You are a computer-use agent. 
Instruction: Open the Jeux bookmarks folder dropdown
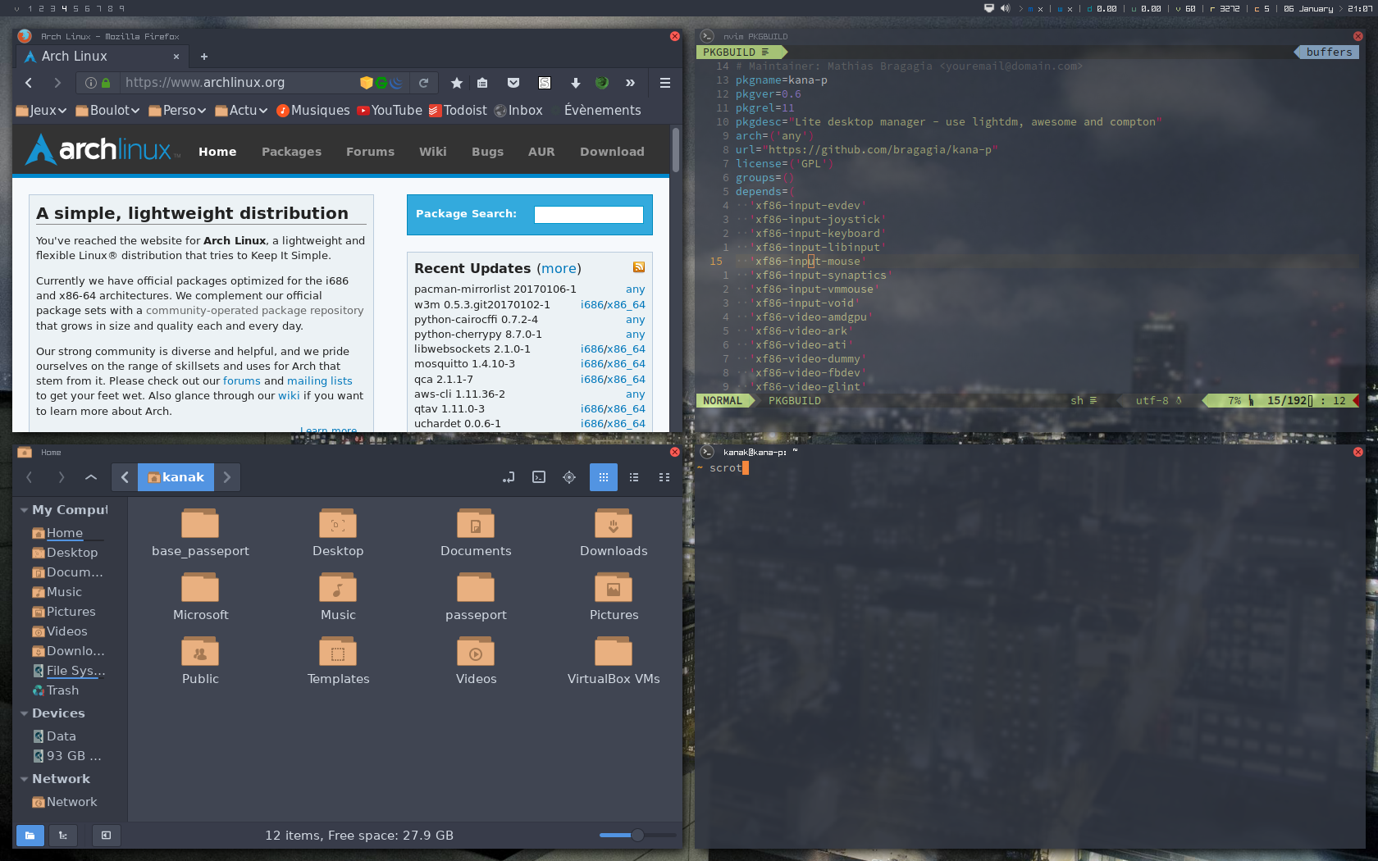pos(41,111)
